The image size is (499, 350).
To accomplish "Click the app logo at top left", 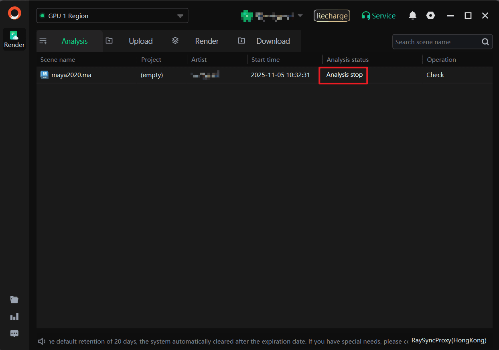I will pos(14,13).
